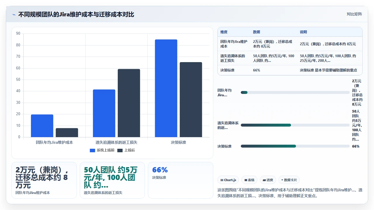Click the chart x-axis label 决策标准
The image size is (374, 210).
(178, 142)
